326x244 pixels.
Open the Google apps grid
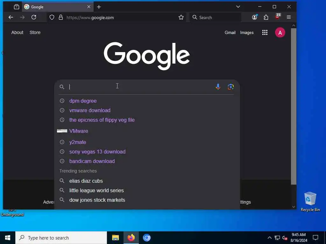[x=265, y=32]
